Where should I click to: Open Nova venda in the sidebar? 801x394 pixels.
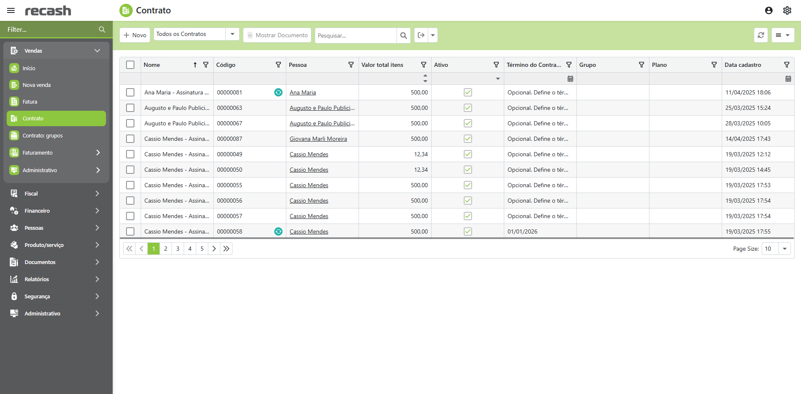[37, 85]
